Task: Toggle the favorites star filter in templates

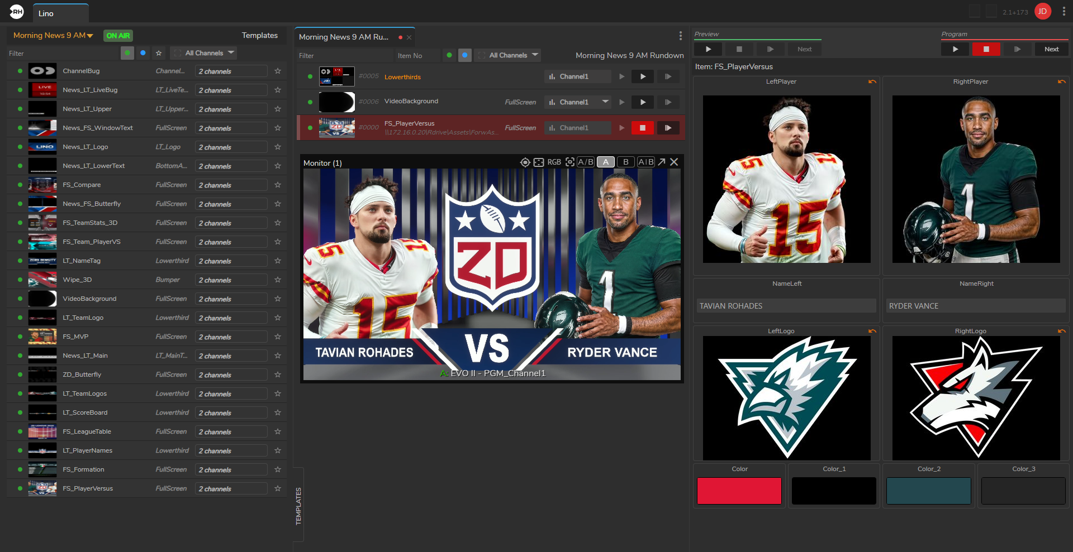Action: 159,53
